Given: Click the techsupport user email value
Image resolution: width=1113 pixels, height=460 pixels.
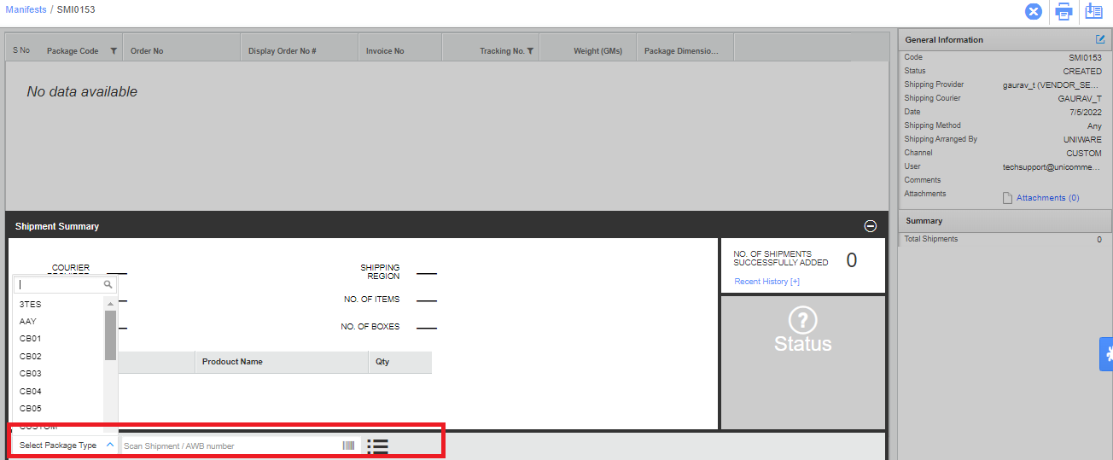Looking at the screenshot, I should [x=1052, y=166].
